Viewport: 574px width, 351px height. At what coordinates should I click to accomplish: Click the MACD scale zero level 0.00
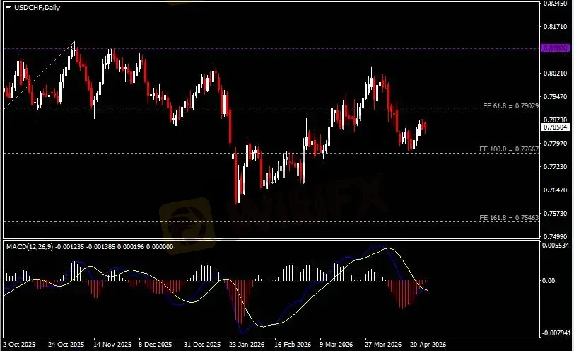(549, 281)
